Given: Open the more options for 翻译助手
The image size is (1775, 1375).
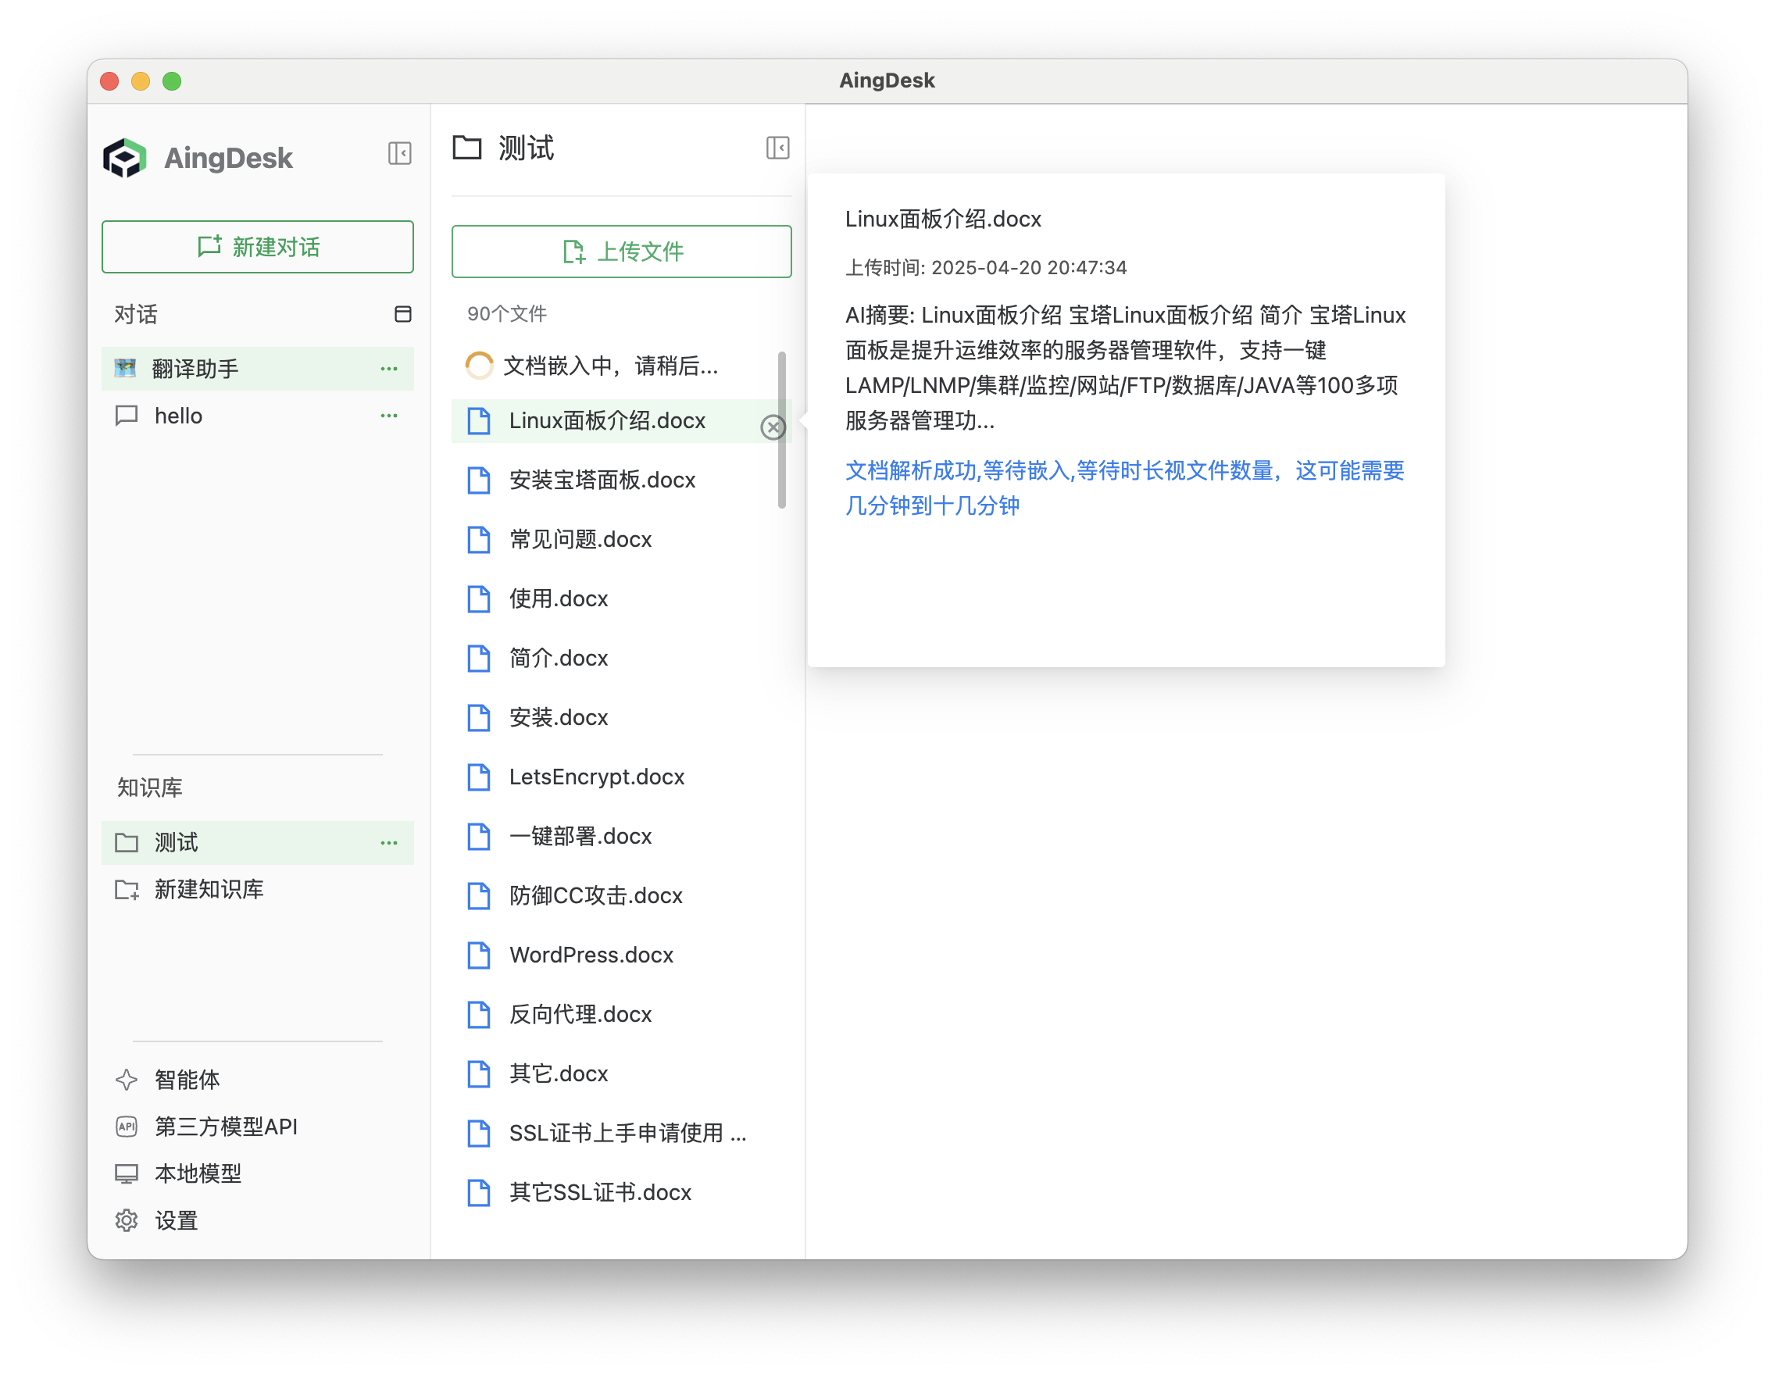Looking at the screenshot, I should [x=388, y=369].
